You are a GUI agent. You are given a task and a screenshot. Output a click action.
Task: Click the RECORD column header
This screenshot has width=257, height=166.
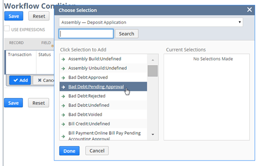(16, 43)
